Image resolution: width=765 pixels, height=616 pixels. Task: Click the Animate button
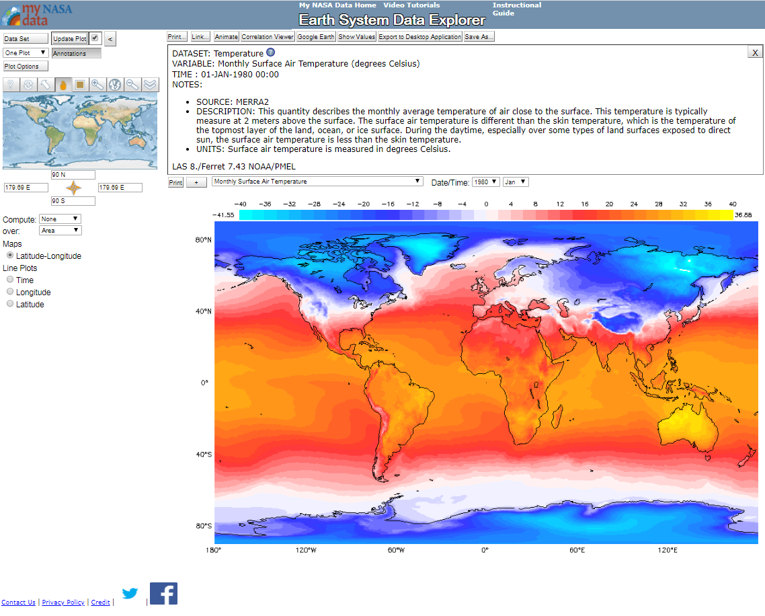click(226, 36)
